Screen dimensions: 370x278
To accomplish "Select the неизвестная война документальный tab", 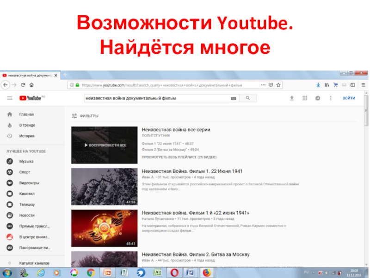I will [x=30, y=76].
